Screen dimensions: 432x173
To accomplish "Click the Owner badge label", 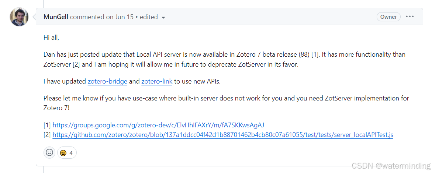I will click(388, 17).
